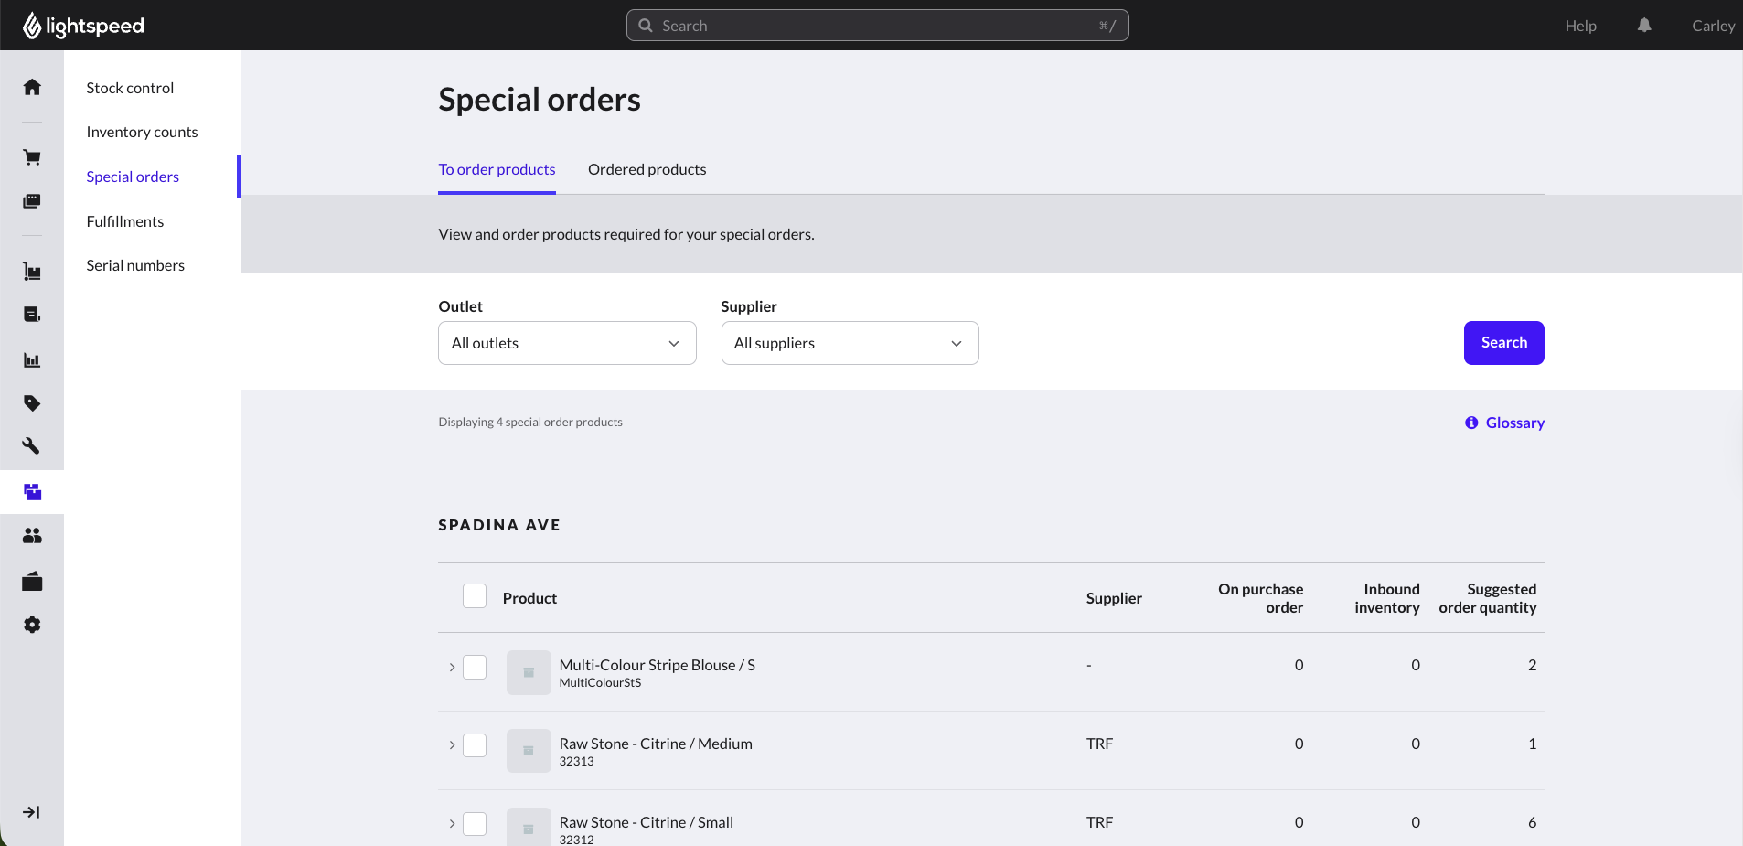
Task: Open the Outlet dropdown showing All outlets
Action: click(567, 343)
